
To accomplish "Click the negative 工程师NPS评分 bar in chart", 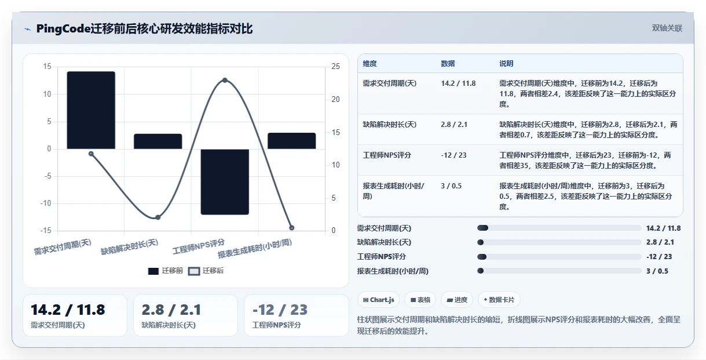I will pos(225,181).
